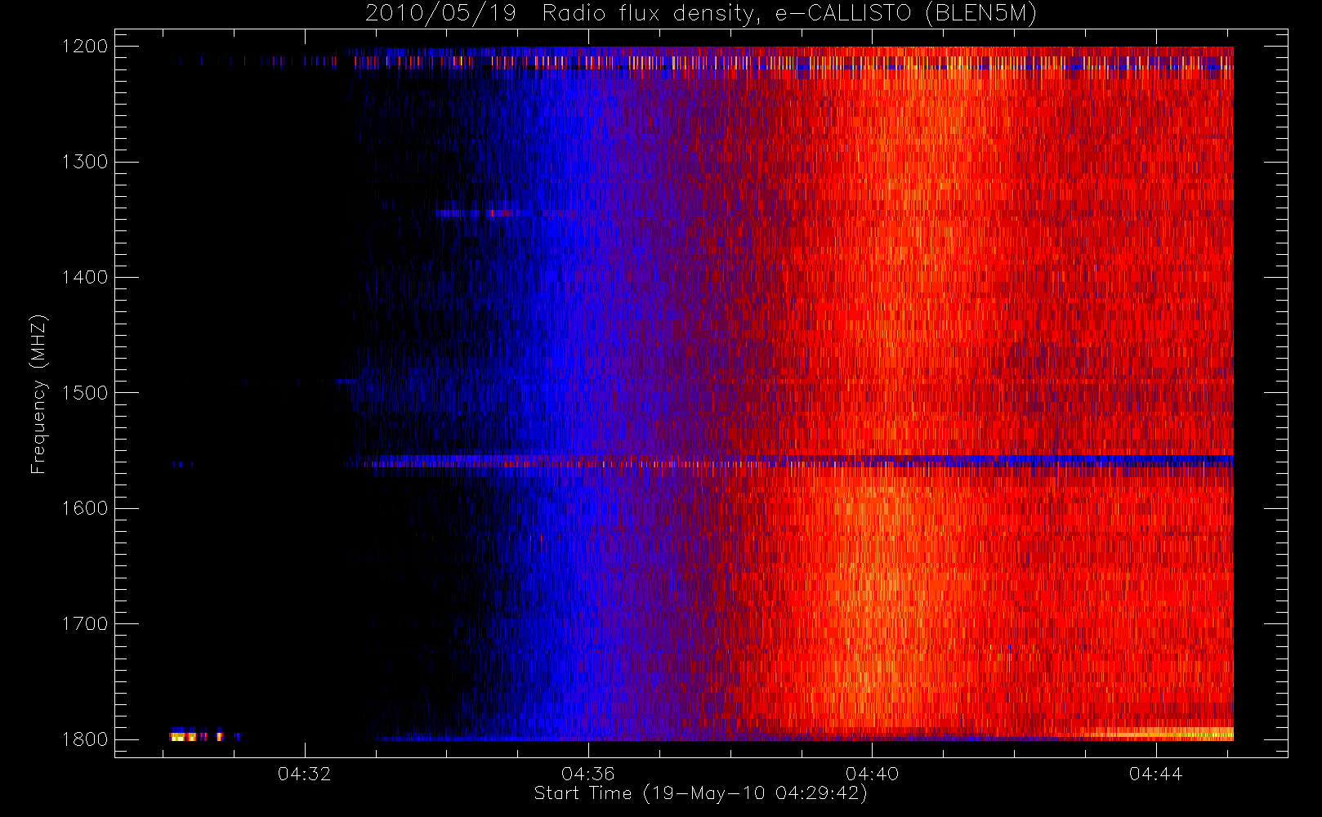This screenshot has height=817, width=1322.
Task: Click the 'Frequency (MHZ)' y-axis label
Action: click(x=38, y=394)
